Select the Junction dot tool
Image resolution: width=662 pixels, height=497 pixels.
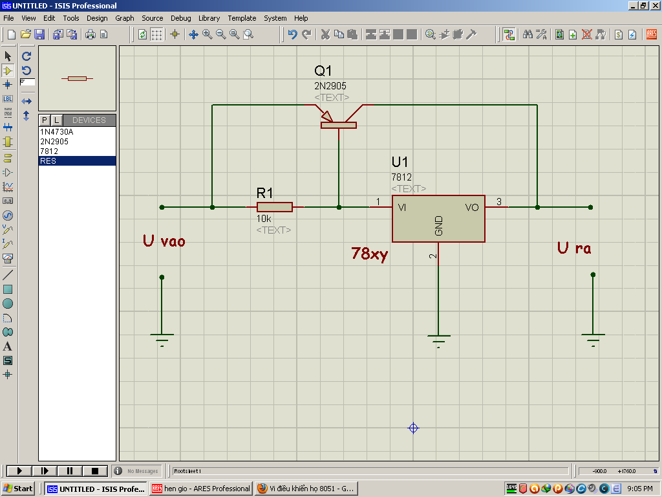(8, 85)
